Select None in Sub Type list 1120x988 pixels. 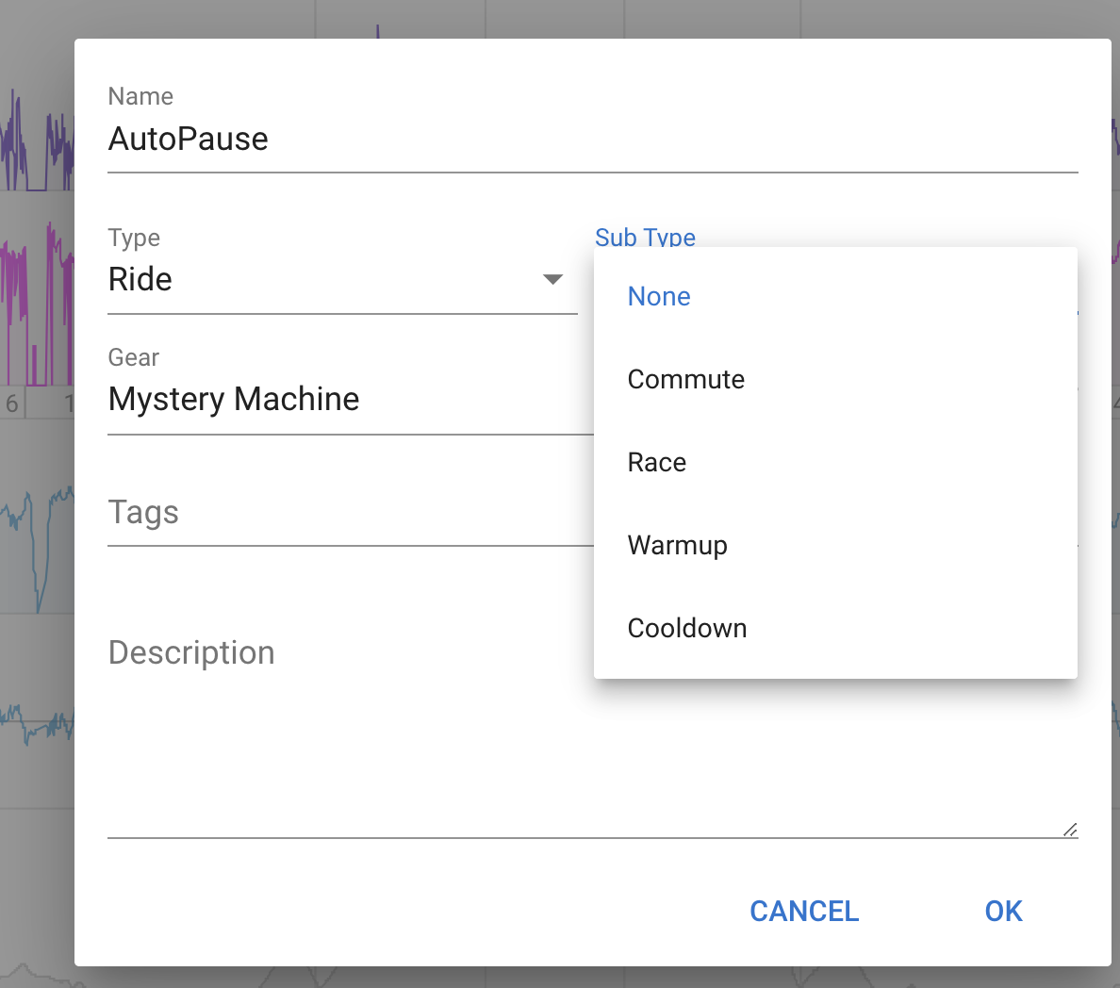[835, 296]
